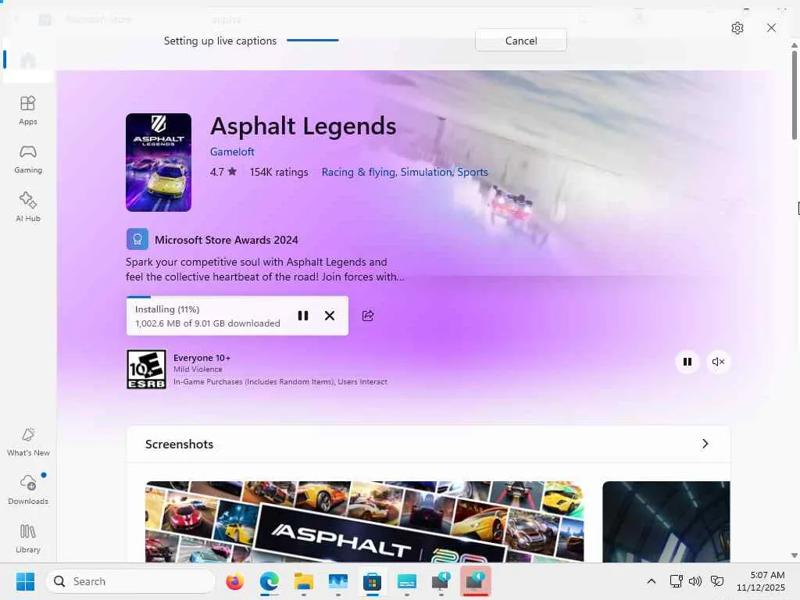Expand the truncated app description text
This screenshot has width=800, height=600.
(265, 270)
